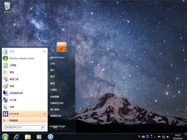This screenshot has height=140, width=187.
Task: Click the Shut down (关机) button
Action: pos(55,127)
